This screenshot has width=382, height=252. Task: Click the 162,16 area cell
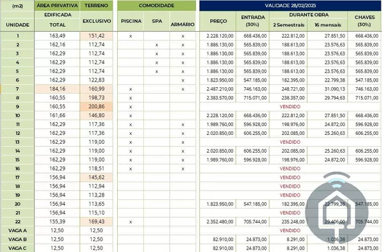click(57, 45)
